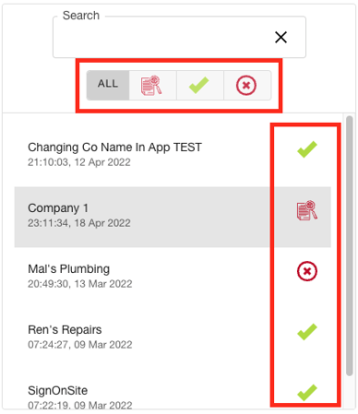Click green checkmark beside Changing Co Name In App TEST
Image resolution: width=358 pixels, height=414 pixels.
[x=307, y=149]
